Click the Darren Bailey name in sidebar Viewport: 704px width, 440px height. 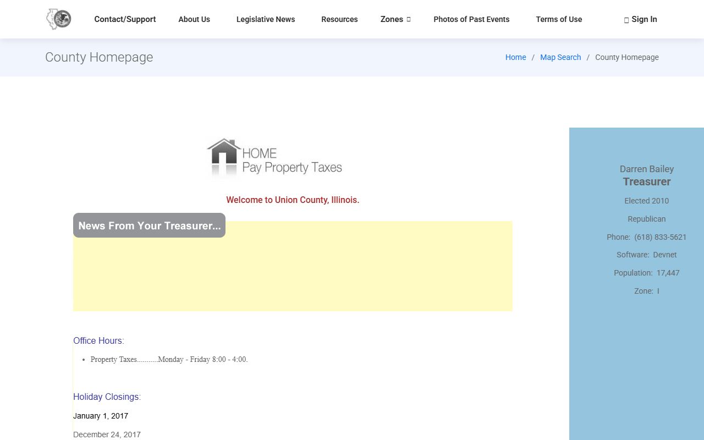point(646,169)
